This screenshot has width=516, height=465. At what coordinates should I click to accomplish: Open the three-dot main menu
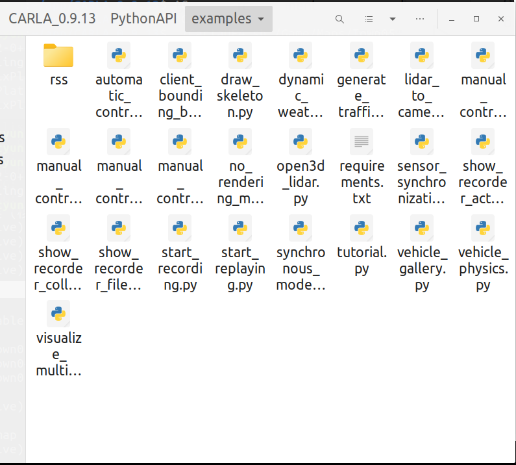420,19
